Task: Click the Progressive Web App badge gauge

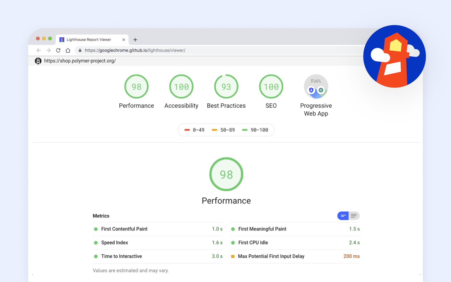Action: coord(316,87)
